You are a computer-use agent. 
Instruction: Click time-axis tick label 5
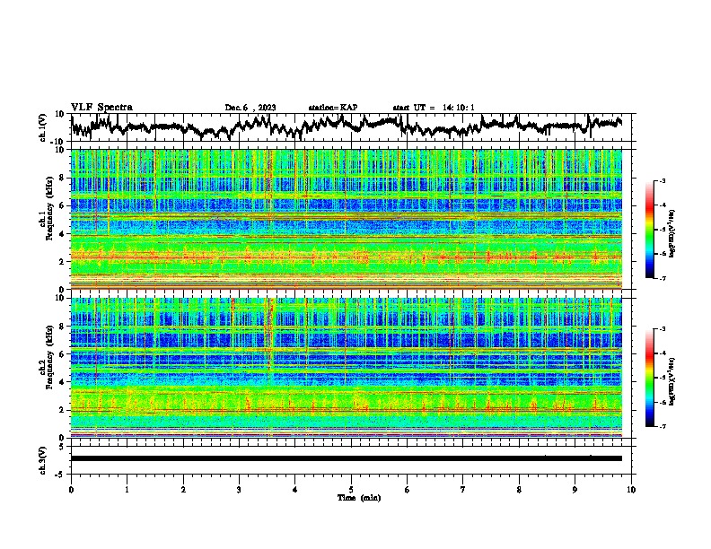[x=351, y=490]
